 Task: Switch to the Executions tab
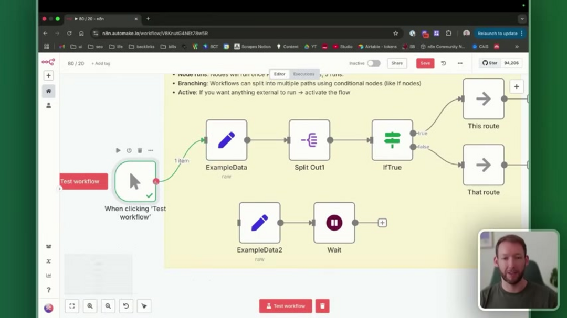(x=303, y=74)
